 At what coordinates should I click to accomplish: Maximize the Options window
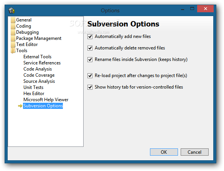pyautogui.click(x=192, y=9)
